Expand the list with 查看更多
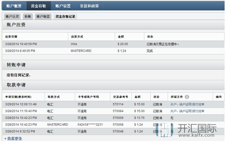The height and width of the screenshot is (142, 226). 14,138
